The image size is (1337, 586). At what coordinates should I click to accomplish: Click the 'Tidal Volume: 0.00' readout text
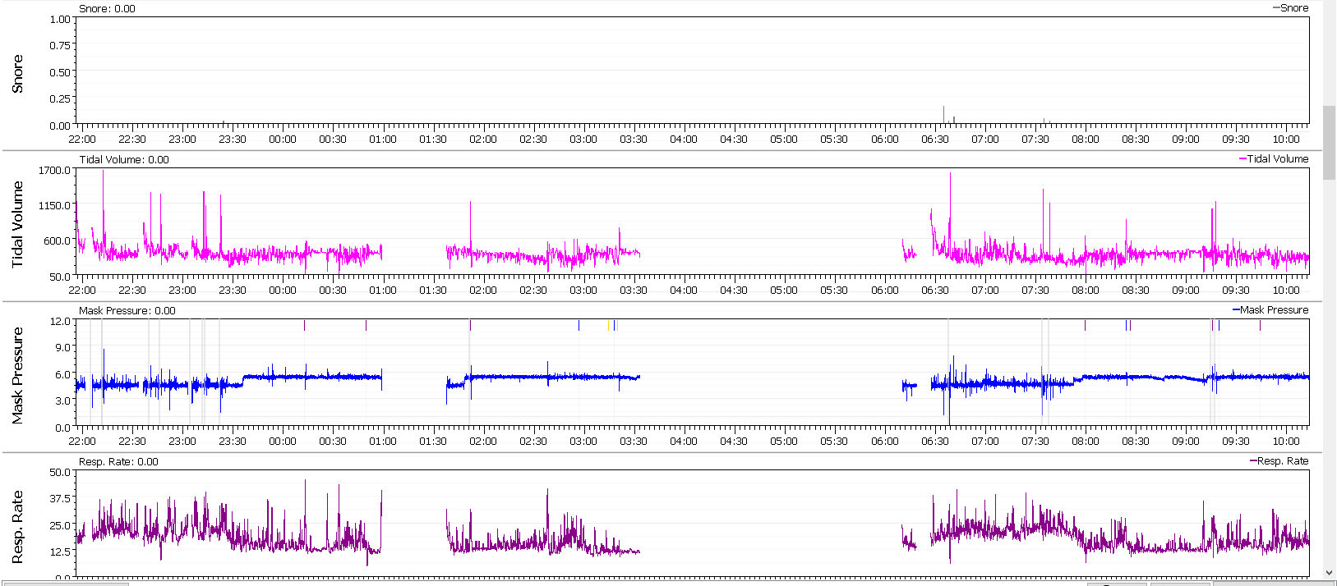[x=124, y=159]
